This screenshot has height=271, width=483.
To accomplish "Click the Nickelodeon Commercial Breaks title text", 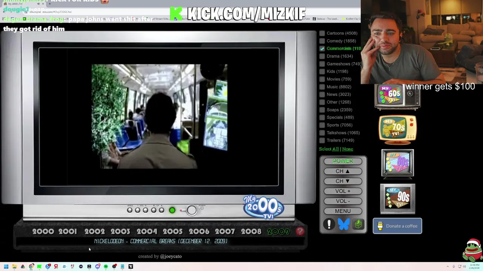I will (x=161, y=241).
